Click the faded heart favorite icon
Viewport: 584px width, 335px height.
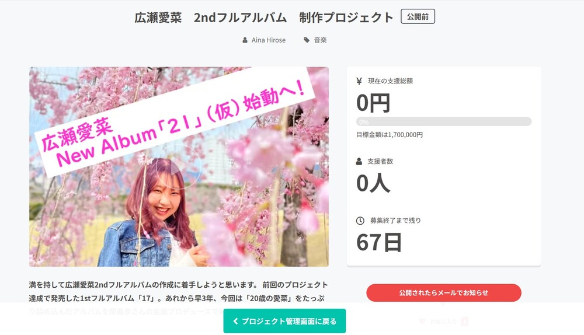pos(422,321)
